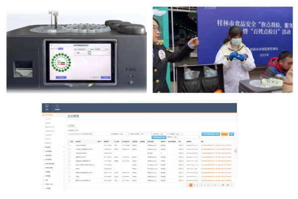Click the highlighted page 1 button in pagination
The height and width of the screenshot is (199, 298).
pyautogui.click(x=190, y=185)
